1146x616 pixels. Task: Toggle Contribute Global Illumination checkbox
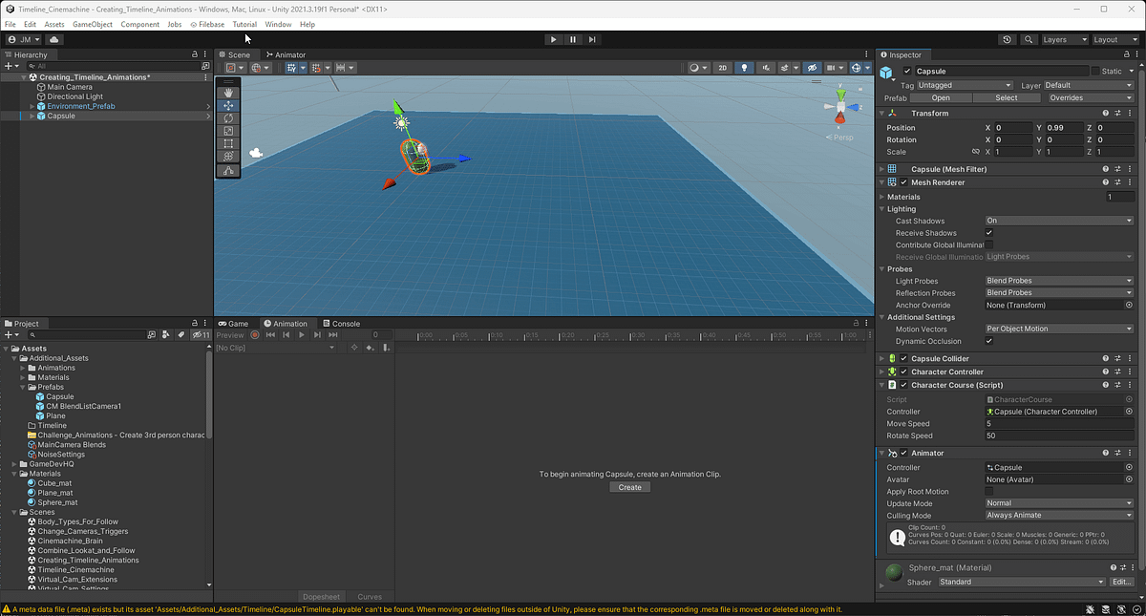[x=990, y=244]
